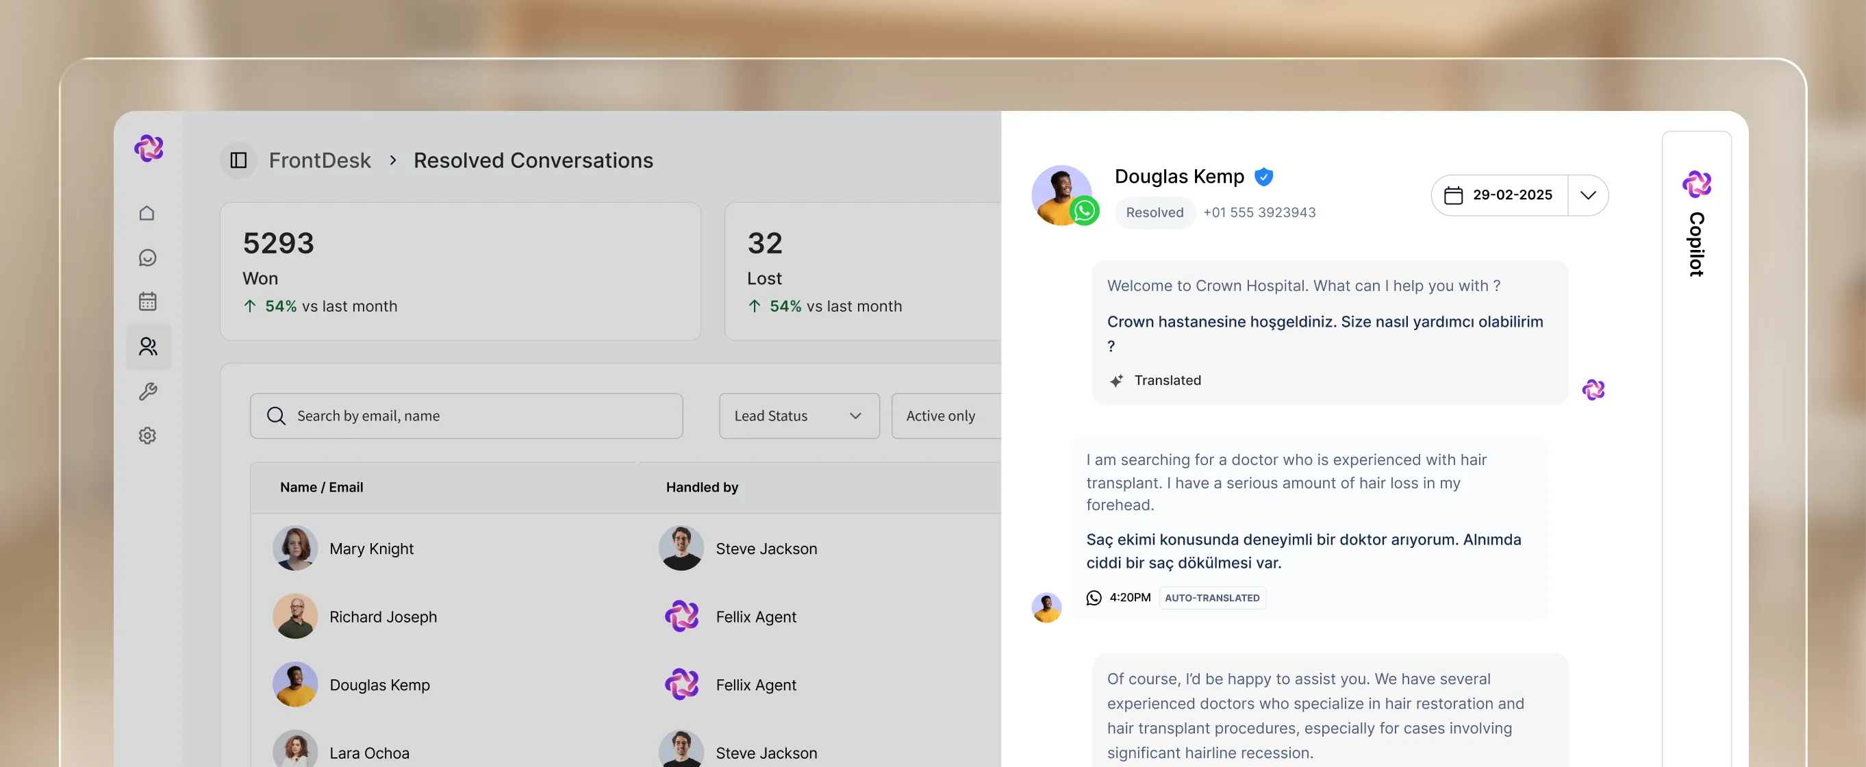Click the 32 Lost count

[765, 243]
